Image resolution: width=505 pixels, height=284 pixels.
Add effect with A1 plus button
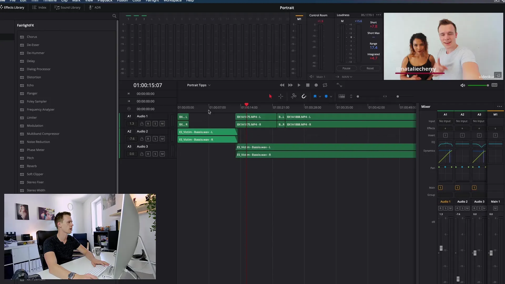[x=445, y=128]
